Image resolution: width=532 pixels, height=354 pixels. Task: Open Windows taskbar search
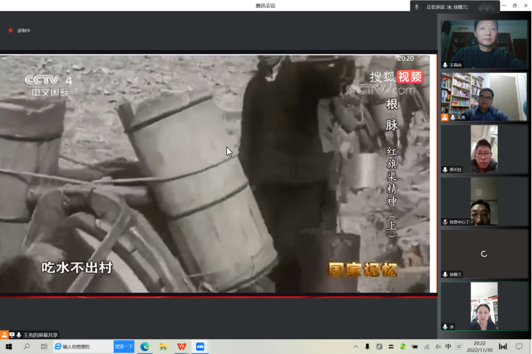(26, 346)
